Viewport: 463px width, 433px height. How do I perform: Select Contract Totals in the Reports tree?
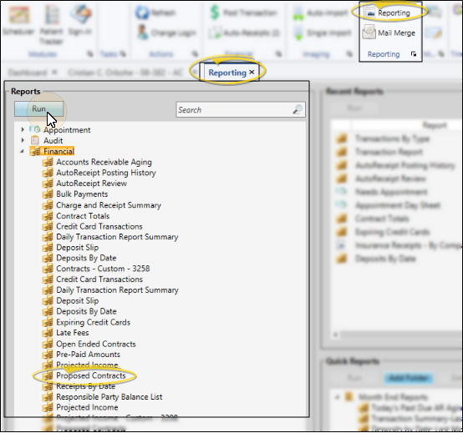click(83, 216)
